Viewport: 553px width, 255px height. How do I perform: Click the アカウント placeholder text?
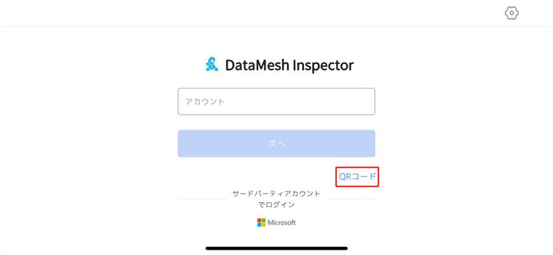click(205, 101)
